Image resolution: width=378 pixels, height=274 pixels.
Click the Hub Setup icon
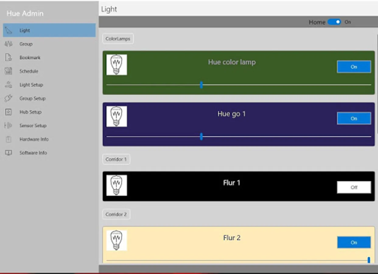coord(9,112)
